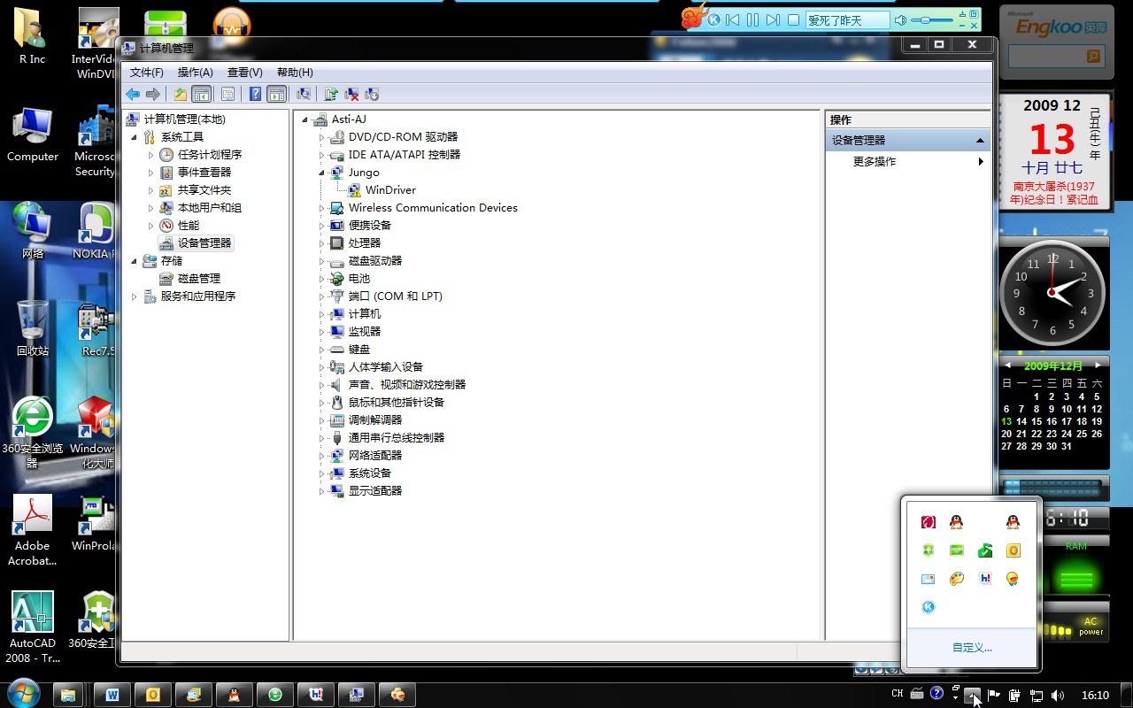This screenshot has height=708, width=1133.
Task: Click the 自定义... link in tray popup
Action: coord(971,648)
